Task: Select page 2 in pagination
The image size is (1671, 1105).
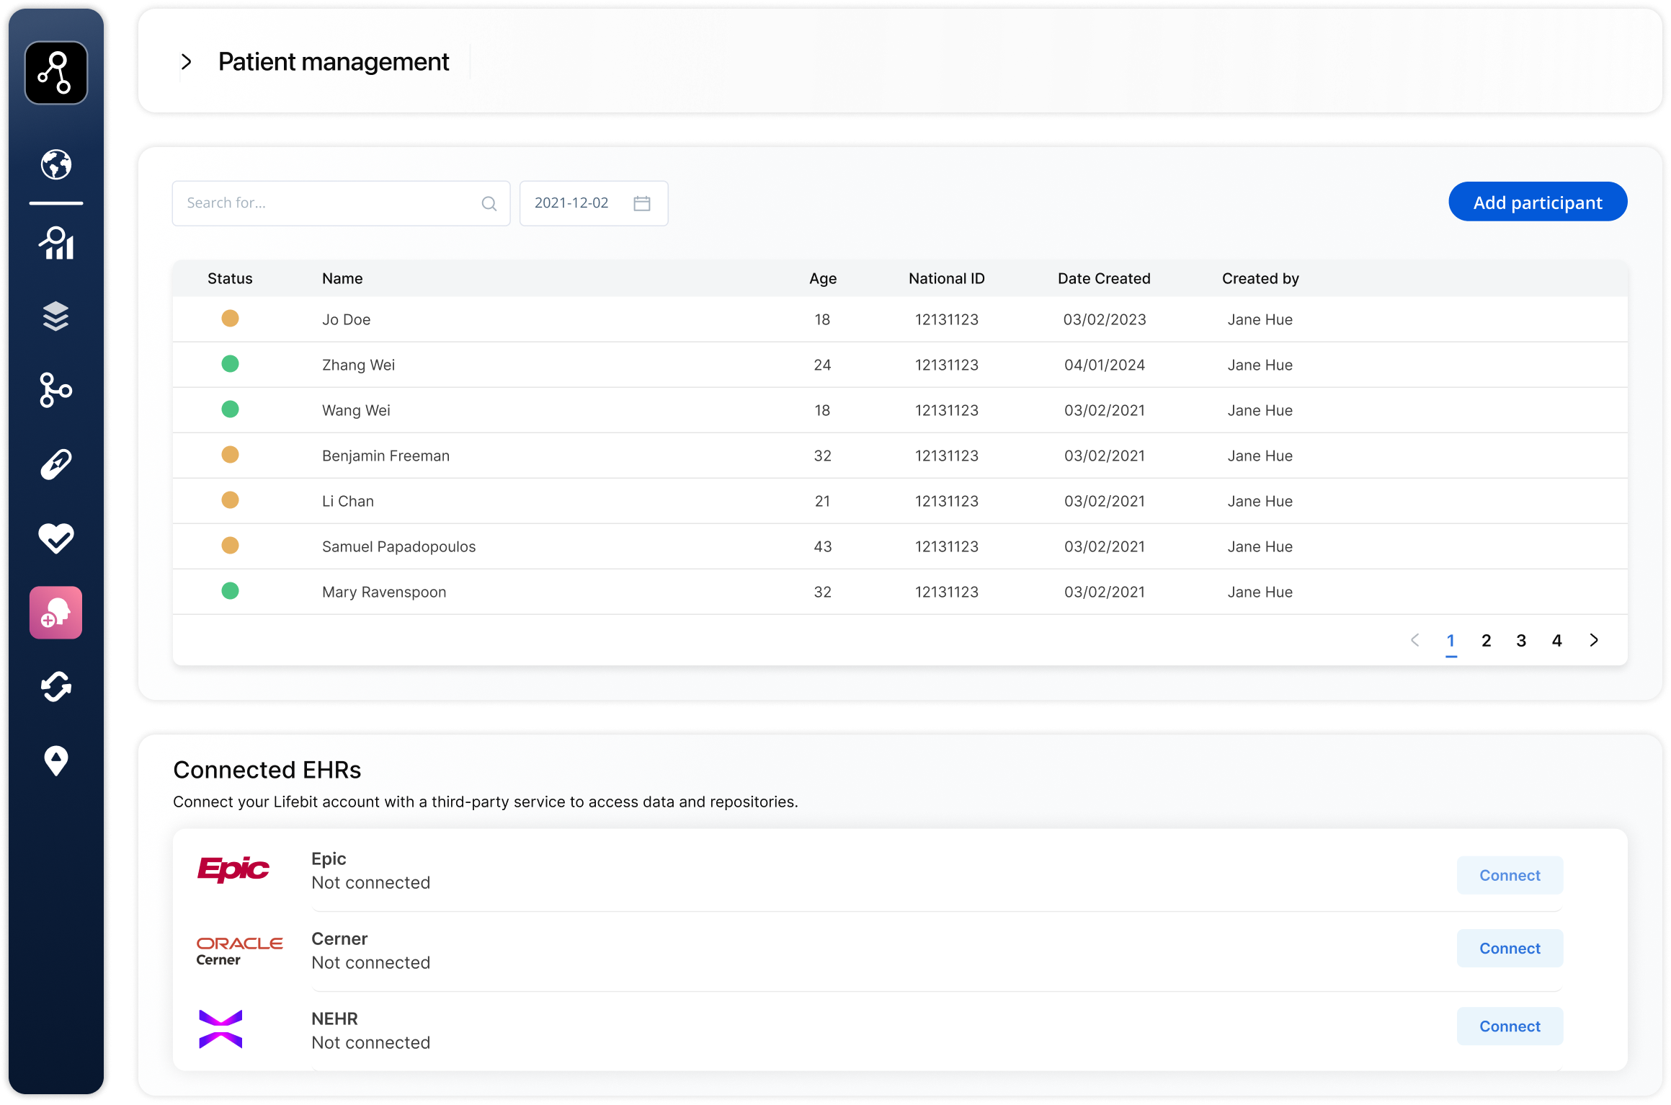Action: (1486, 641)
